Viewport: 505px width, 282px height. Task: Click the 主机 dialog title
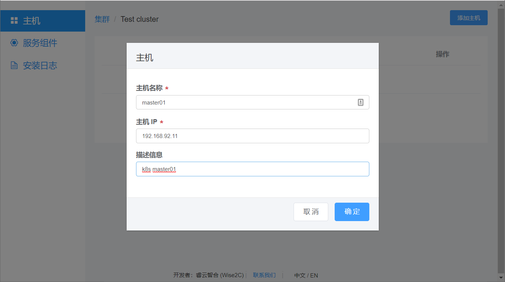pyautogui.click(x=145, y=58)
